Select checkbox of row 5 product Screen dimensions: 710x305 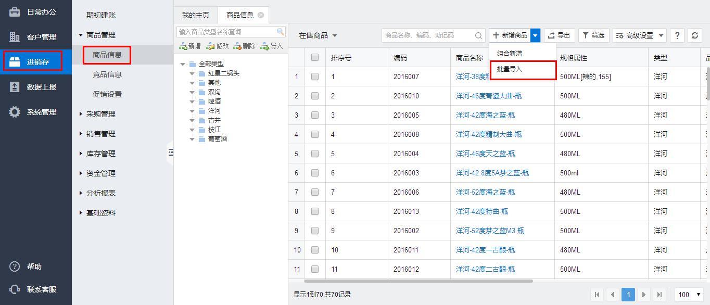point(315,154)
